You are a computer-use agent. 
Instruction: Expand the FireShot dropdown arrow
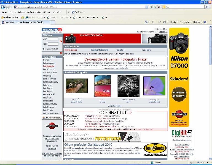tap(84, 12)
